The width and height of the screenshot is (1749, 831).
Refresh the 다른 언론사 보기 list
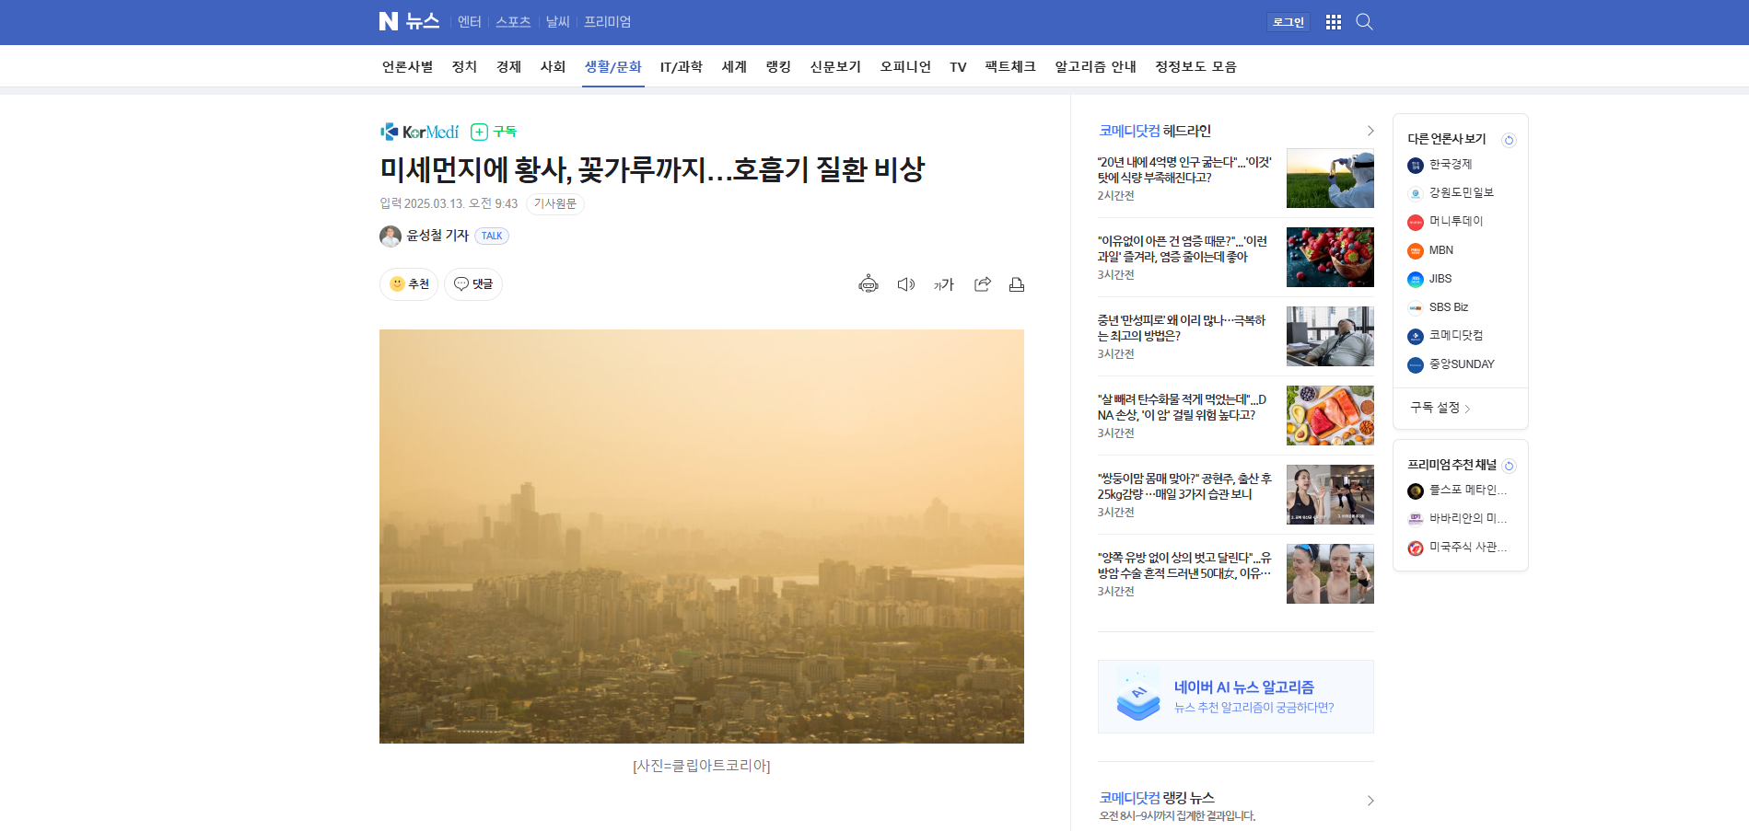pyautogui.click(x=1509, y=140)
